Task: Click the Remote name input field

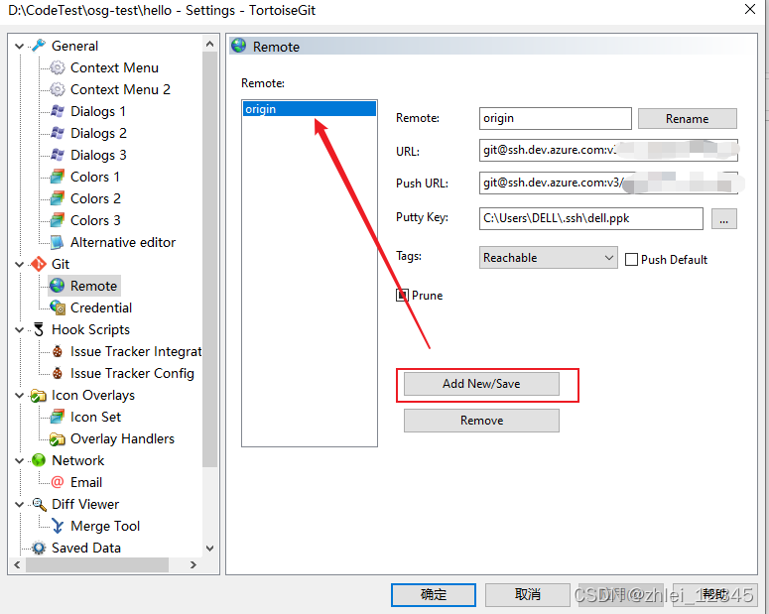Action: [556, 119]
